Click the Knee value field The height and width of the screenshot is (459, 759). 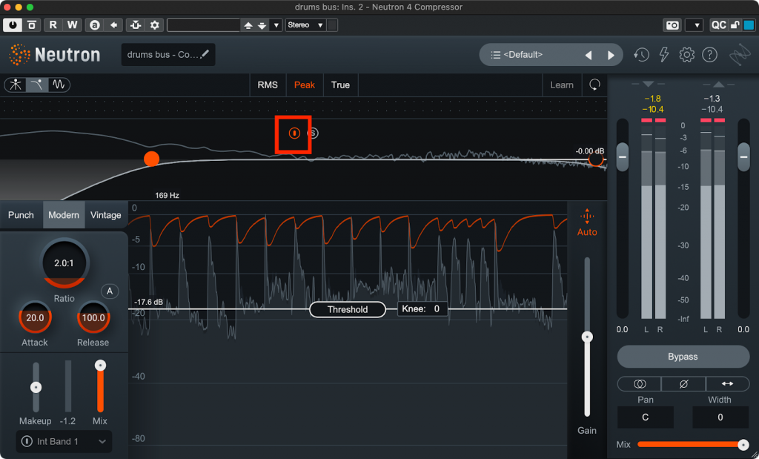coord(422,309)
